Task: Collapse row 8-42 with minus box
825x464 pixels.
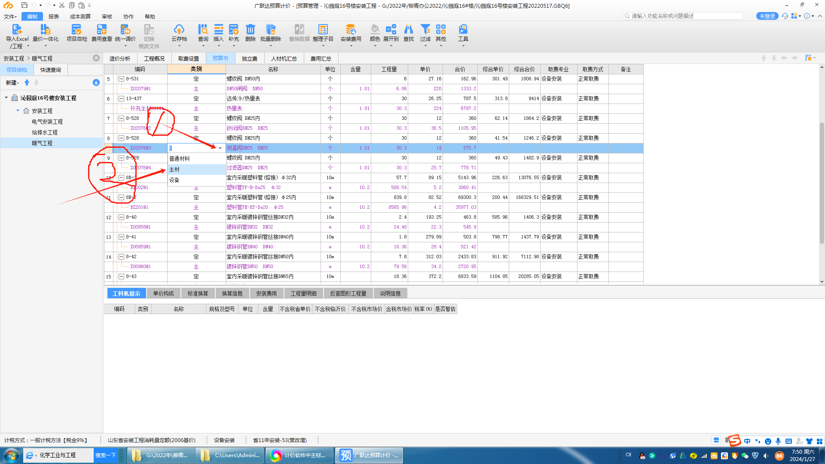Action: [121, 256]
